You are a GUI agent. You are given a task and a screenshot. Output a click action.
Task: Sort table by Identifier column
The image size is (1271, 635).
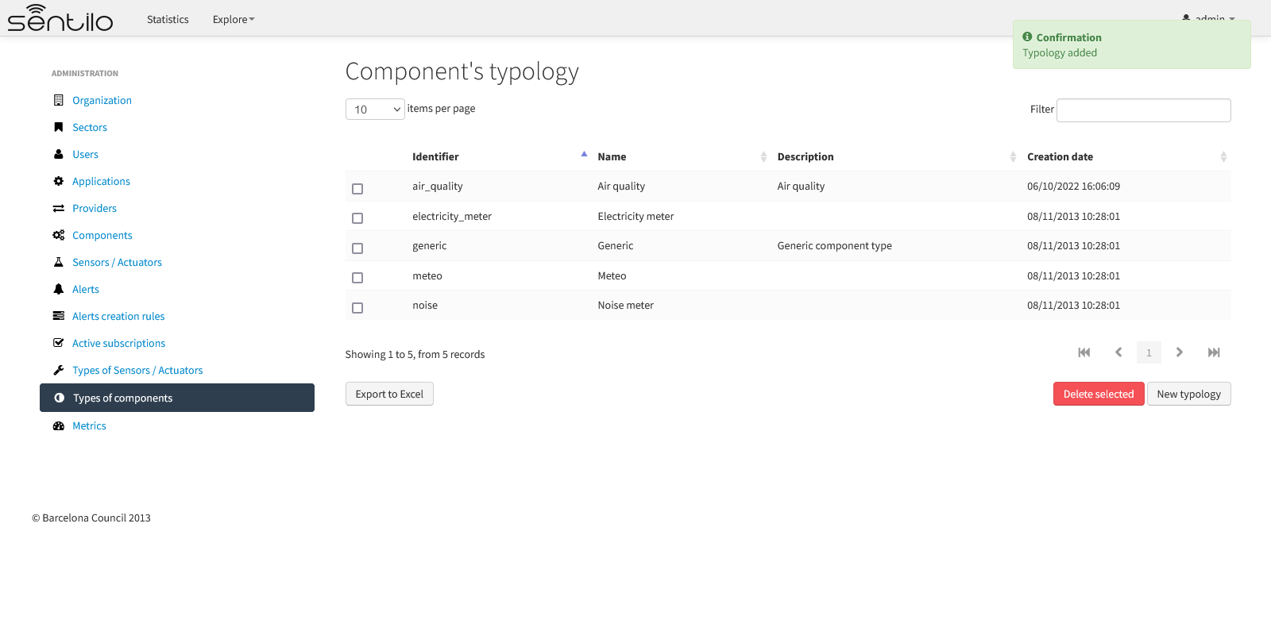tap(499, 156)
